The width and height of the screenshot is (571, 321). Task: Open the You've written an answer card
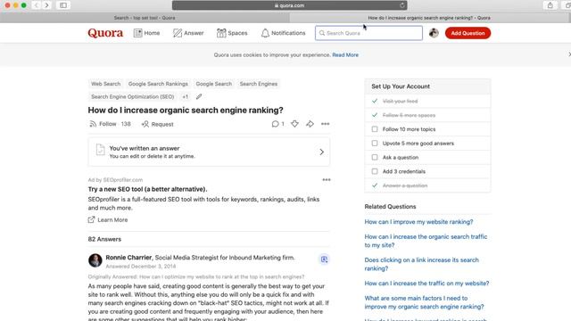209,152
